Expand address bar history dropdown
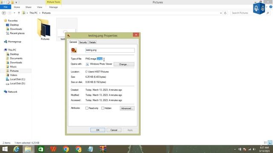This screenshot has width=273, height=153. tap(221, 13)
